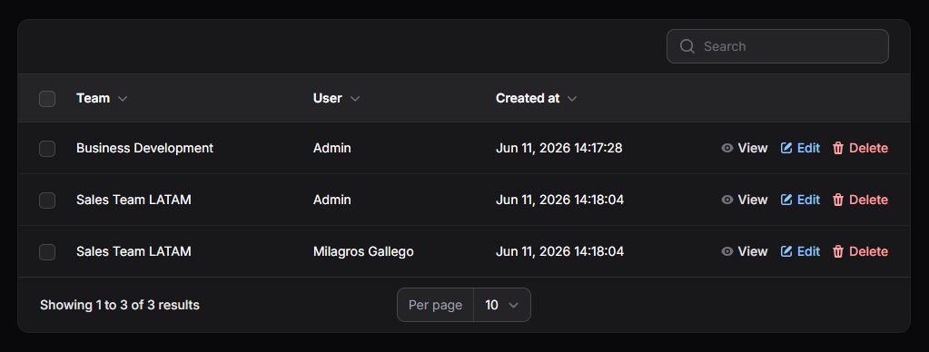This screenshot has width=929, height=352.
Task: Edit the Milagros Gallego record
Action: click(800, 251)
